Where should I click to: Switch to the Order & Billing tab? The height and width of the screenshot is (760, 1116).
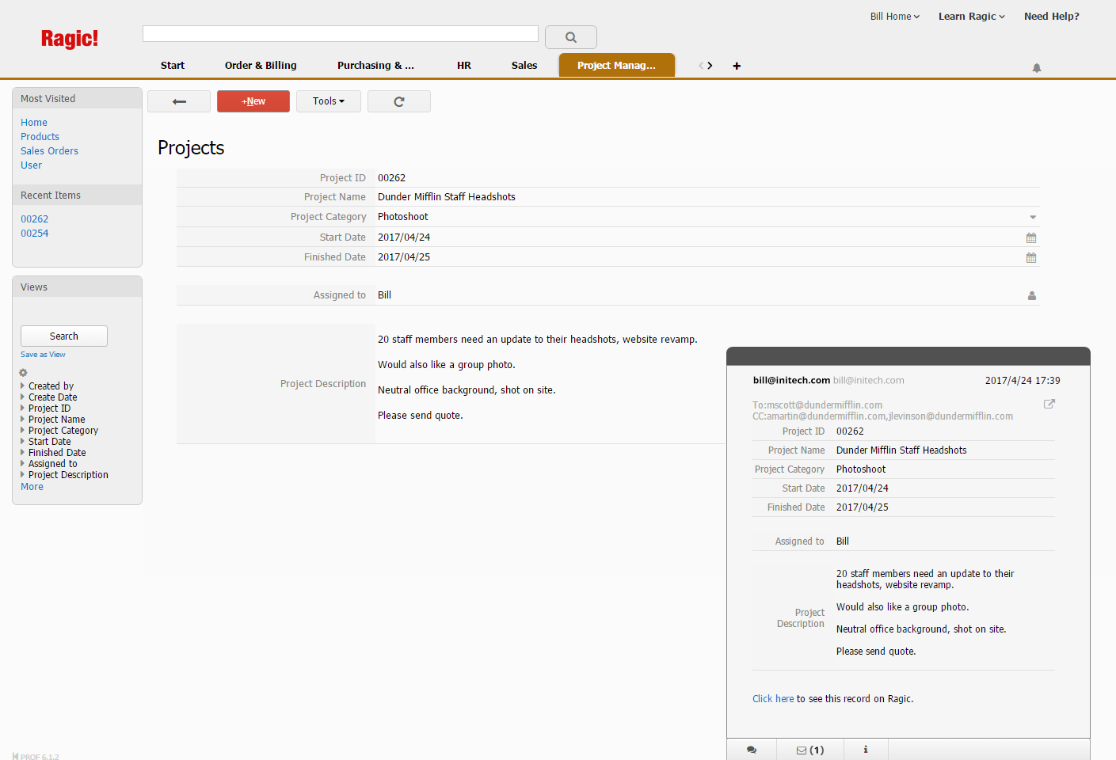click(x=261, y=66)
